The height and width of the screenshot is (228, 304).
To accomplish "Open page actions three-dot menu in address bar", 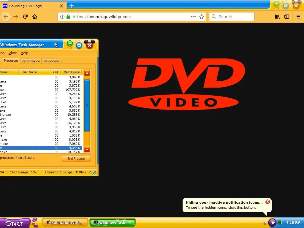I will tap(193, 17).
